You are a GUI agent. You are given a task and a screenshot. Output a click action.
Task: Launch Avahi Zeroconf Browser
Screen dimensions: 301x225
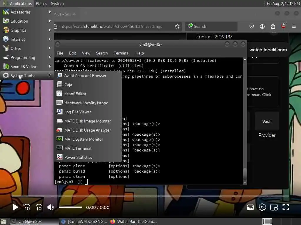click(88, 76)
